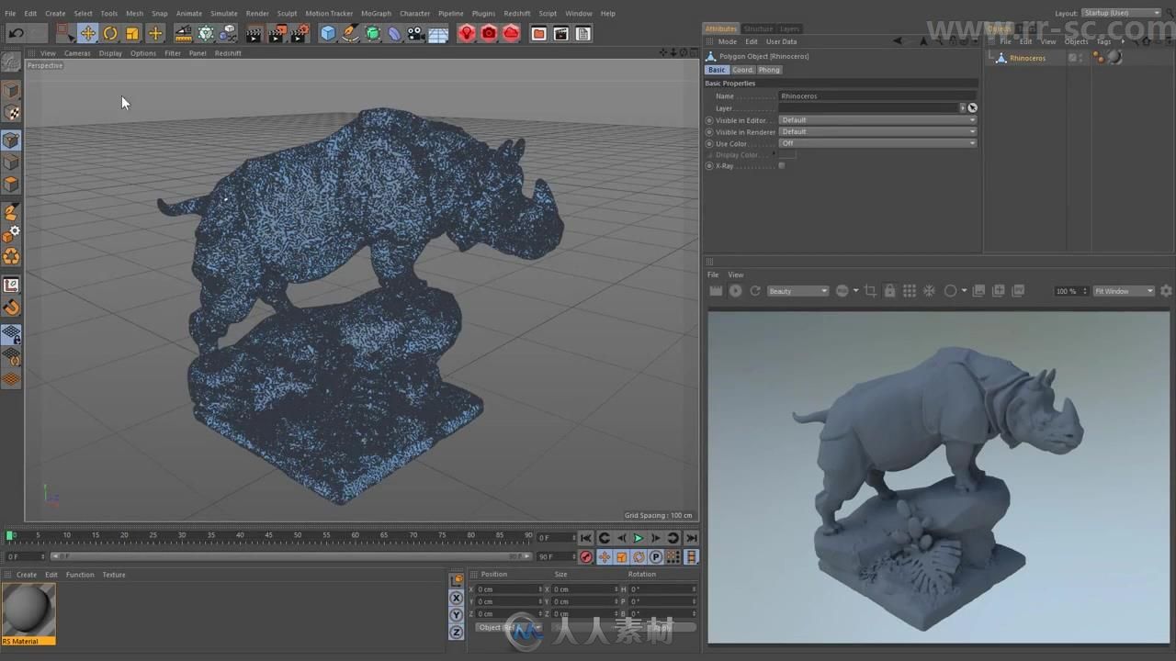Click the red Redshift camera icon
The height and width of the screenshot is (661, 1176).
click(x=489, y=34)
